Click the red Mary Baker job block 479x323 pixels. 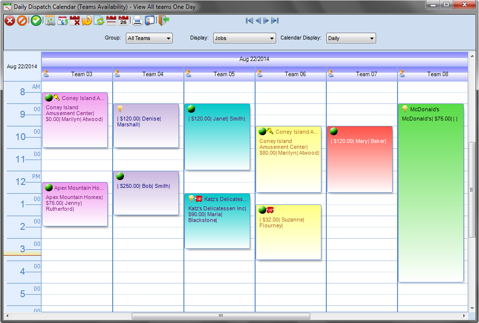359,159
